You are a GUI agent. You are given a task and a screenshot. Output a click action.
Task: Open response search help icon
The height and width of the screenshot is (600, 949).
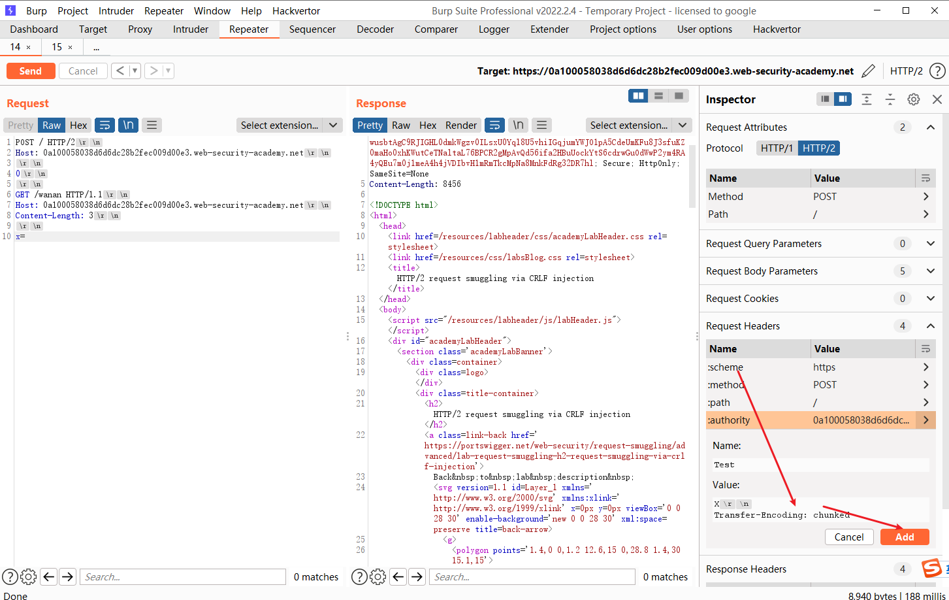pos(359,576)
